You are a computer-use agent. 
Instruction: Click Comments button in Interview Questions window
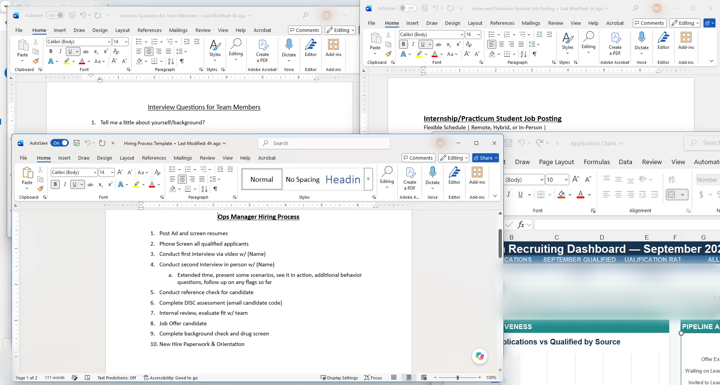pyautogui.click(x=305, y=30)
